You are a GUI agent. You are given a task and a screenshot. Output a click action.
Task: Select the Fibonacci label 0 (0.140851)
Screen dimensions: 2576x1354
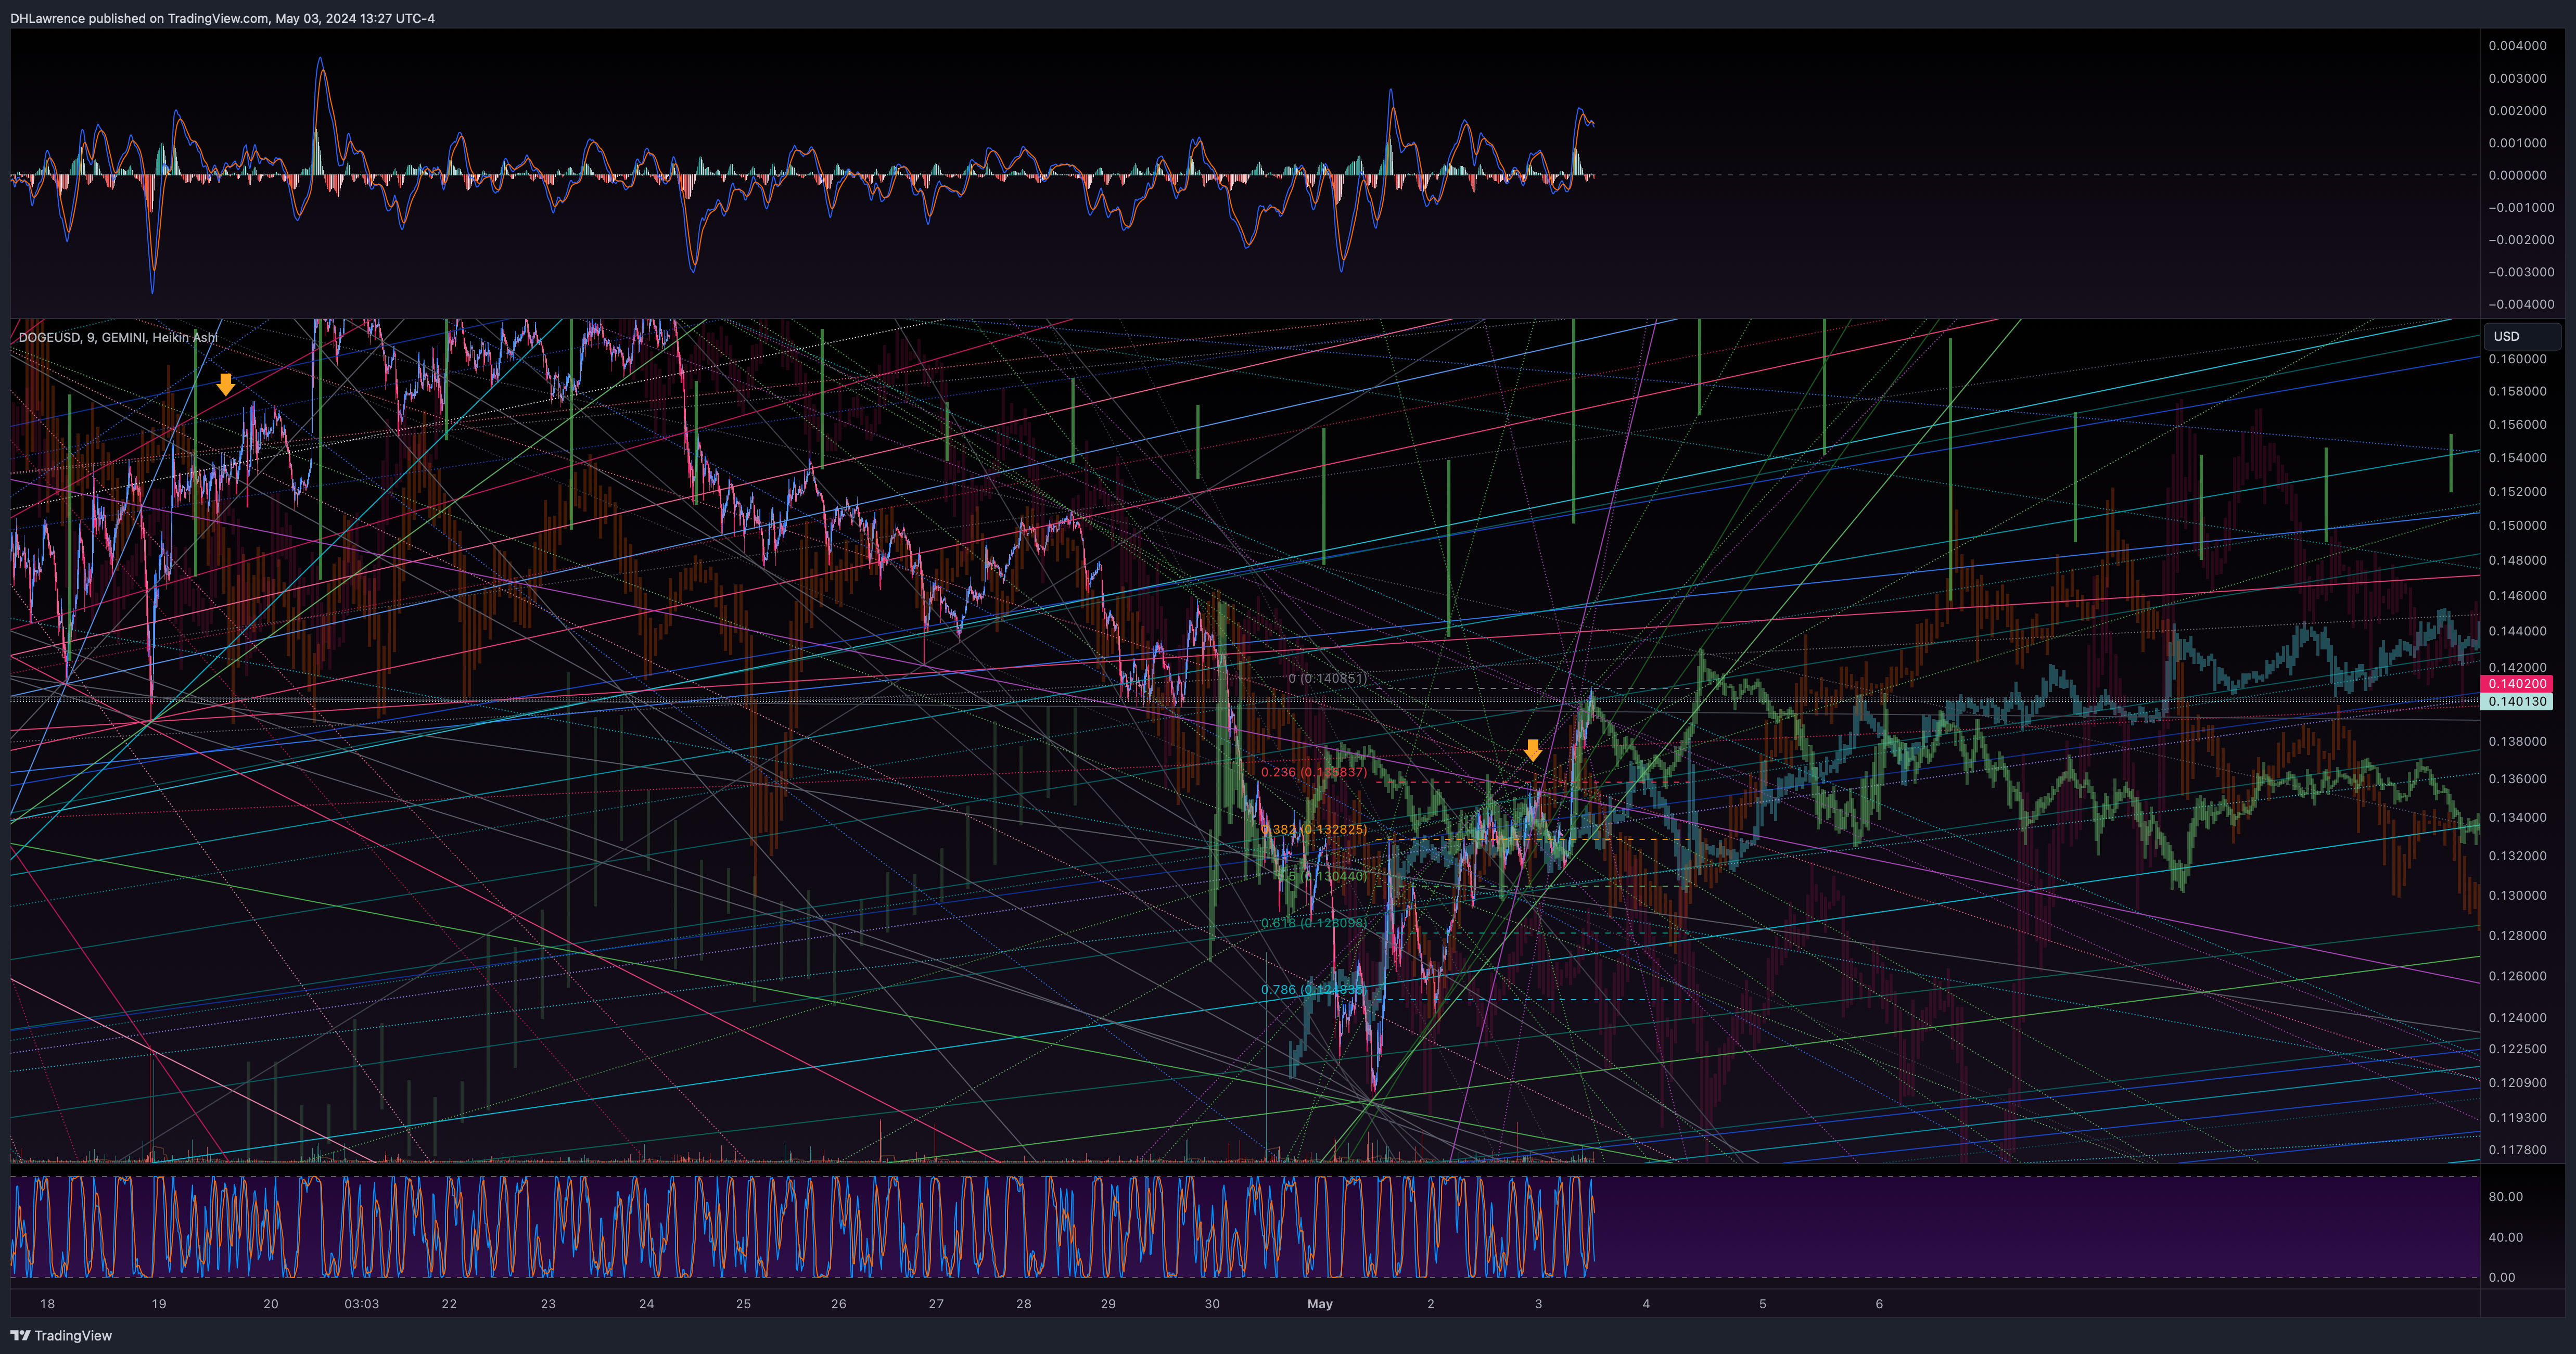click(1327, 678)
